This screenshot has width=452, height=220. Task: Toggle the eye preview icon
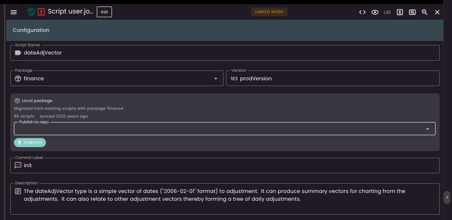(374, 12)
